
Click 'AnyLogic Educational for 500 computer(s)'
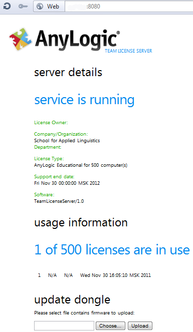click(81, 165)
